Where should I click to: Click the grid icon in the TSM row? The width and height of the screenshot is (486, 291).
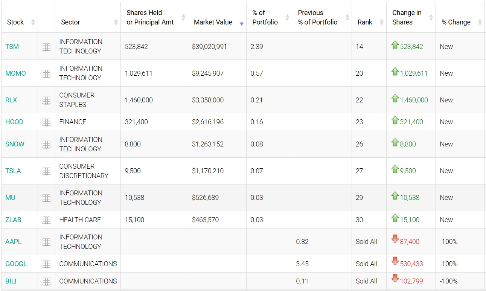46,47
